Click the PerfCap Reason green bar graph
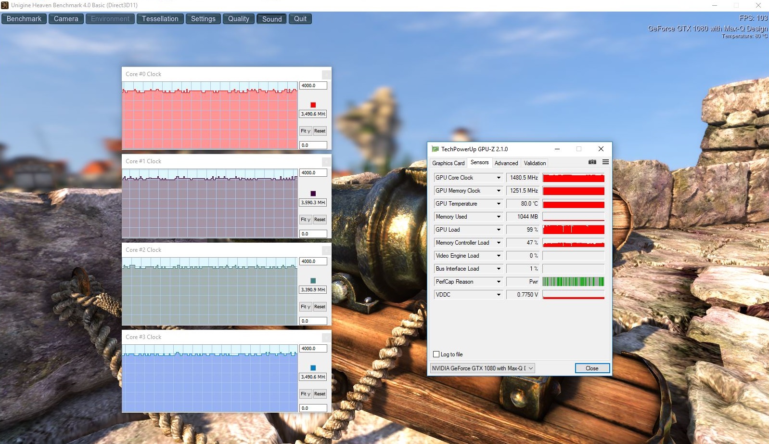 pos(574,282)
